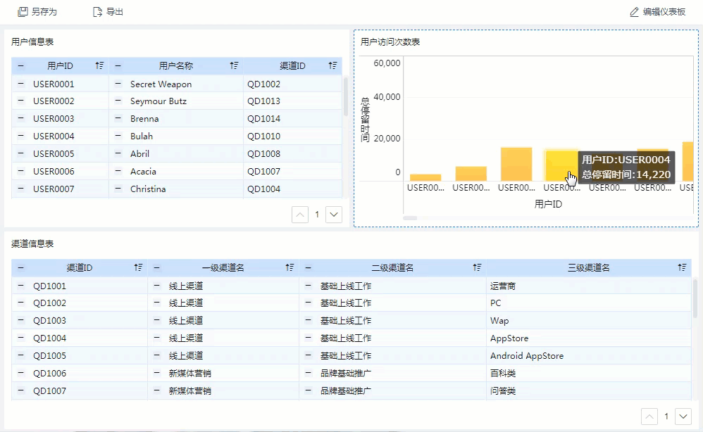Select the first bar in chart
The height and width of the screenshot is (432, 703).
425,177
